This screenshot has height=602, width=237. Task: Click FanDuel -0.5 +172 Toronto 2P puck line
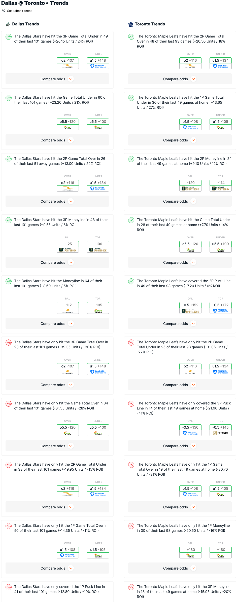pos(221,308)
